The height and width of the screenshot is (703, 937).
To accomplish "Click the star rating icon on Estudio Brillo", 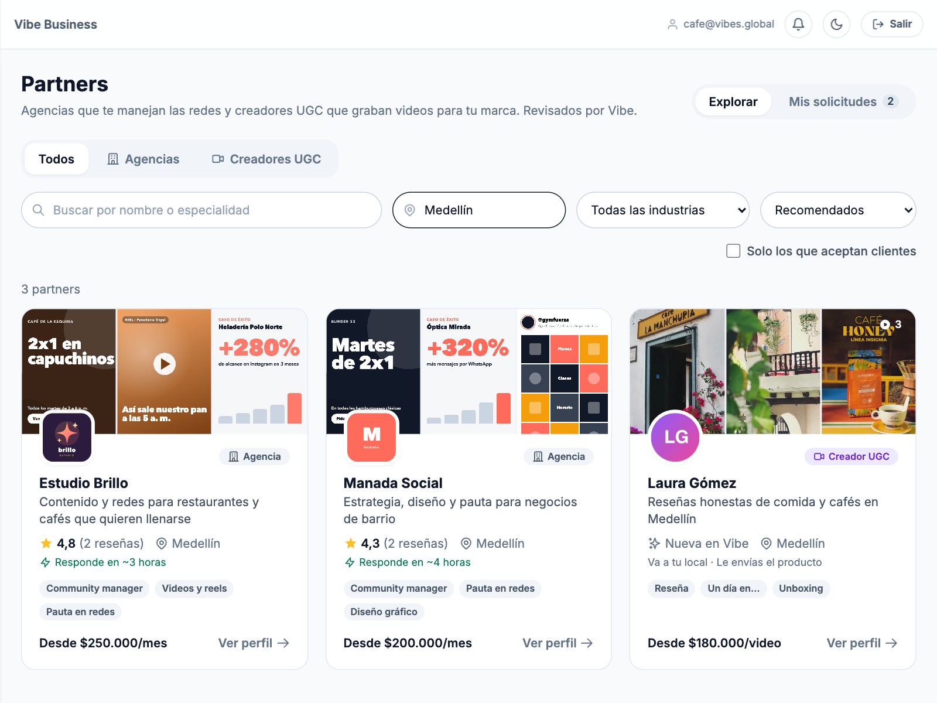I will [x=46, y=543].
